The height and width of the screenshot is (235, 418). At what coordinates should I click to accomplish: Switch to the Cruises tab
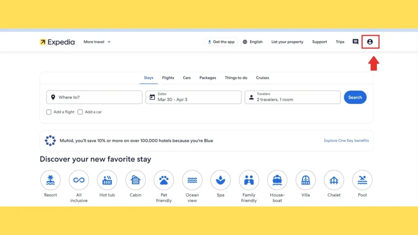click(262, 78)
